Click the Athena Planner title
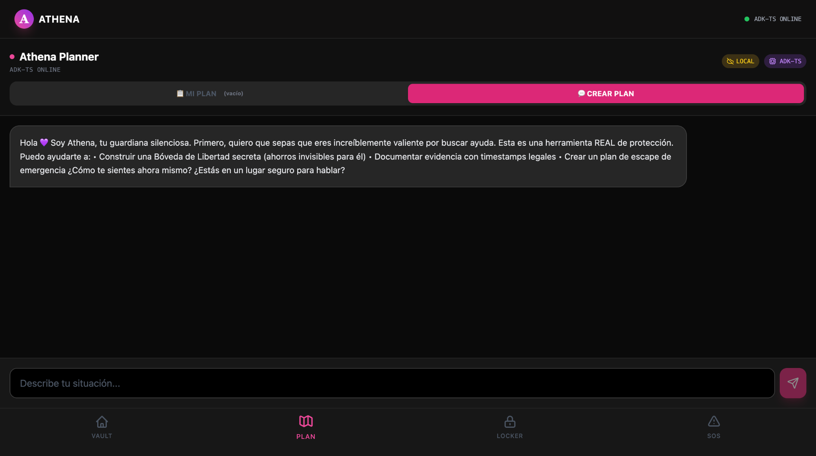The width and height of the screenshot is (816, 456). coord(59,57)
